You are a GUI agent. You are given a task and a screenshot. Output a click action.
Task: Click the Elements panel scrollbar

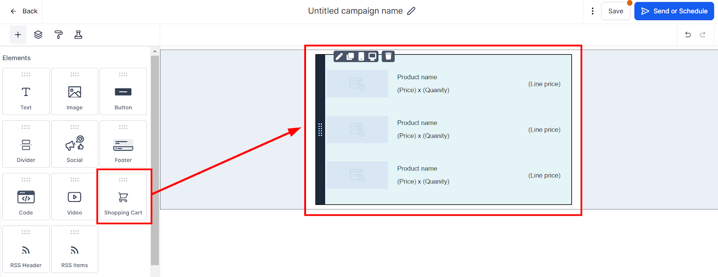coord(155,160)
